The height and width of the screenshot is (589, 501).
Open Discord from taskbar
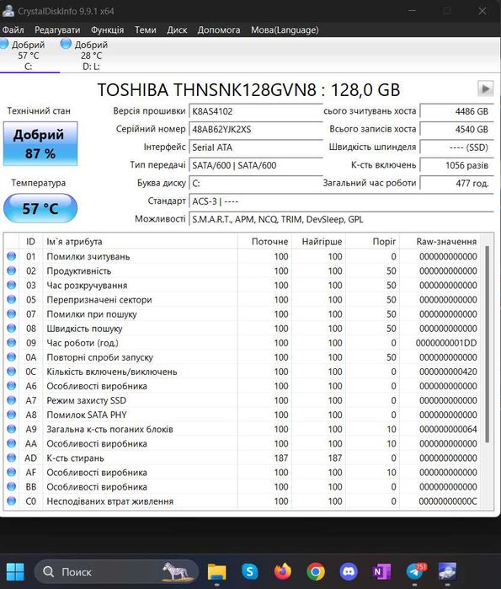click(x=349, y=571)
